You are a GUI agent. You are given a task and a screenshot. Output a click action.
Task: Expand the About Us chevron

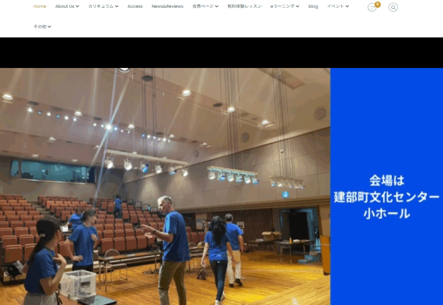click(x=77, y=7)
